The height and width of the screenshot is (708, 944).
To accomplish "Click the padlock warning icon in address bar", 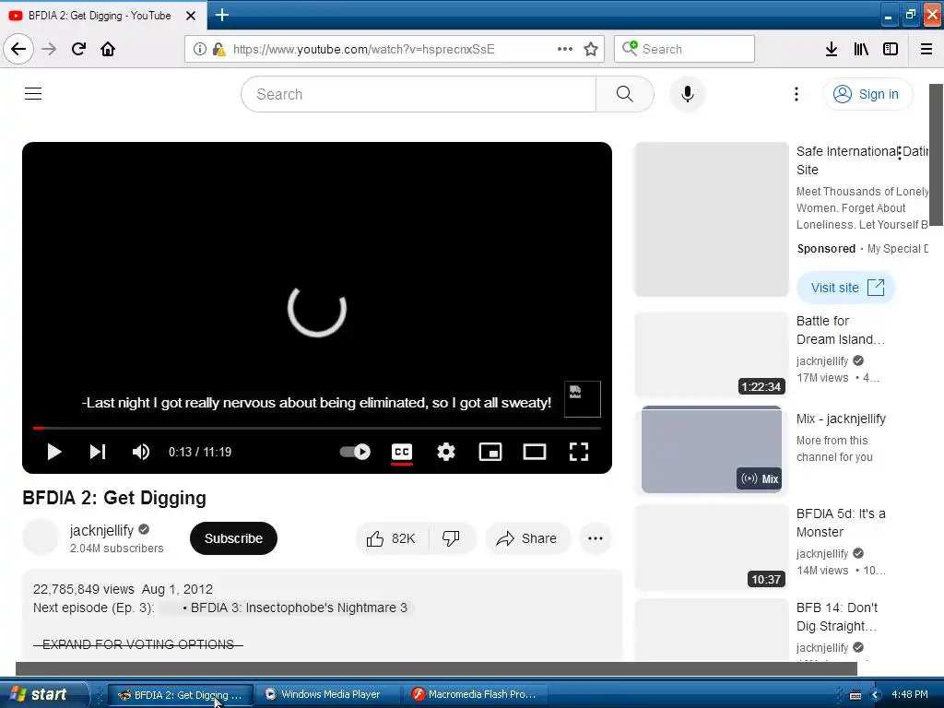I will (218, 49).
